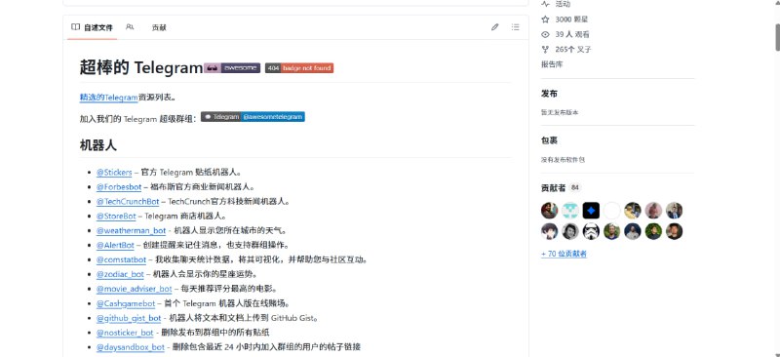Open the blank white contributor avatar

612,211
